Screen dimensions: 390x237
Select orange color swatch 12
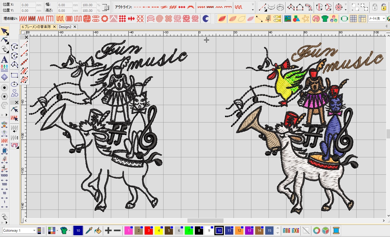click(x=239, y=231)
